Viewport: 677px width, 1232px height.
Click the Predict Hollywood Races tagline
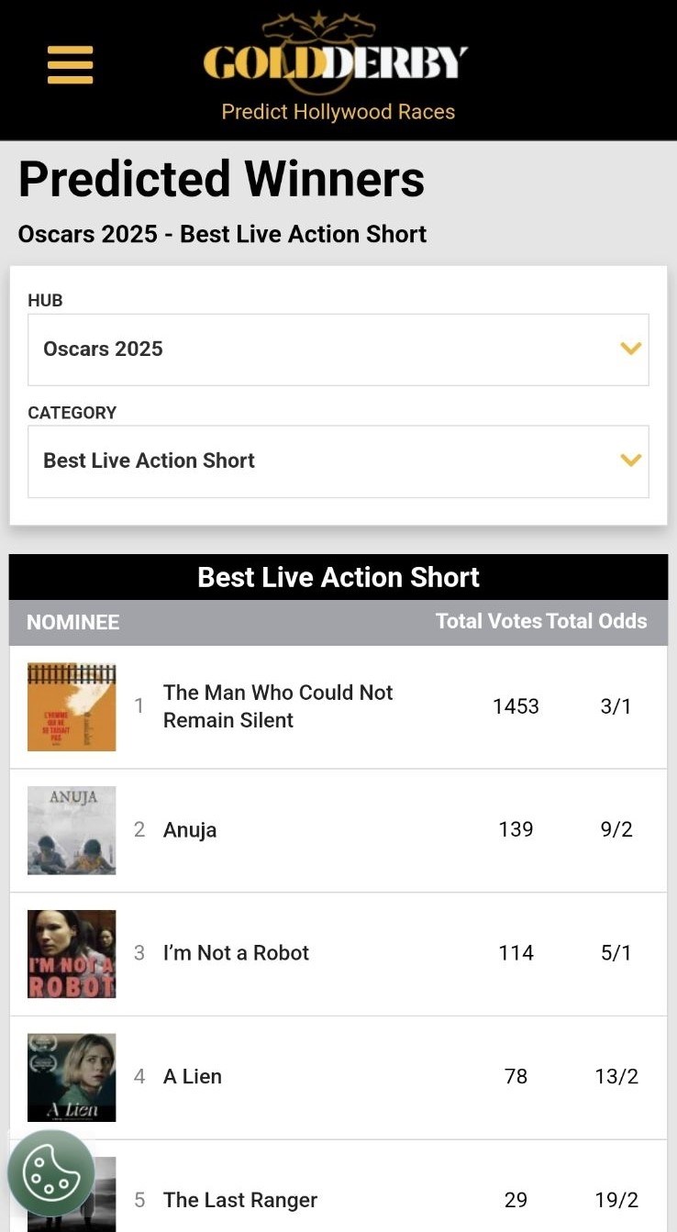(338, 112)
